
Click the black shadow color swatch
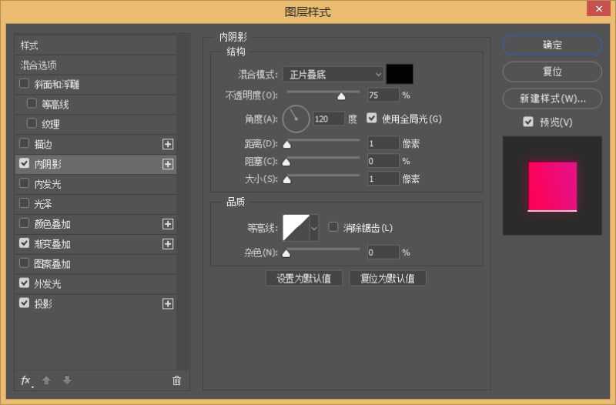coord(400,74)
